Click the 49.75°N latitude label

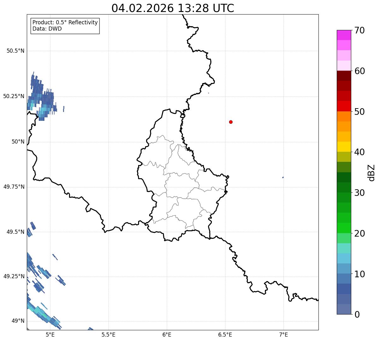14,187
